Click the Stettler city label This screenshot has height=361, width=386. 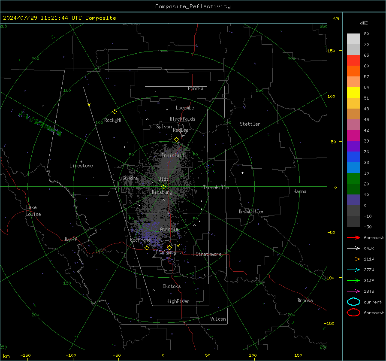(x=250, y=124)
